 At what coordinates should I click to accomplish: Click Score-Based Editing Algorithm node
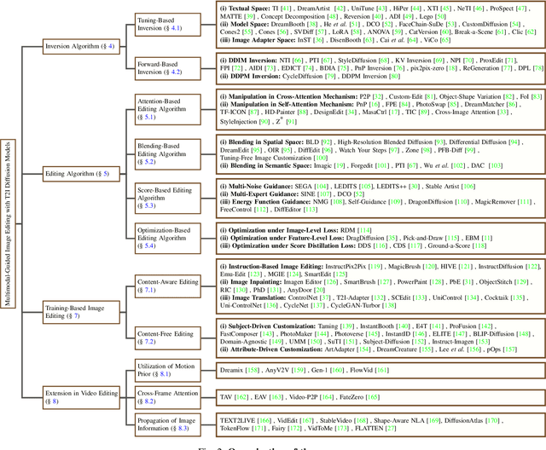(x=168, y=199)
